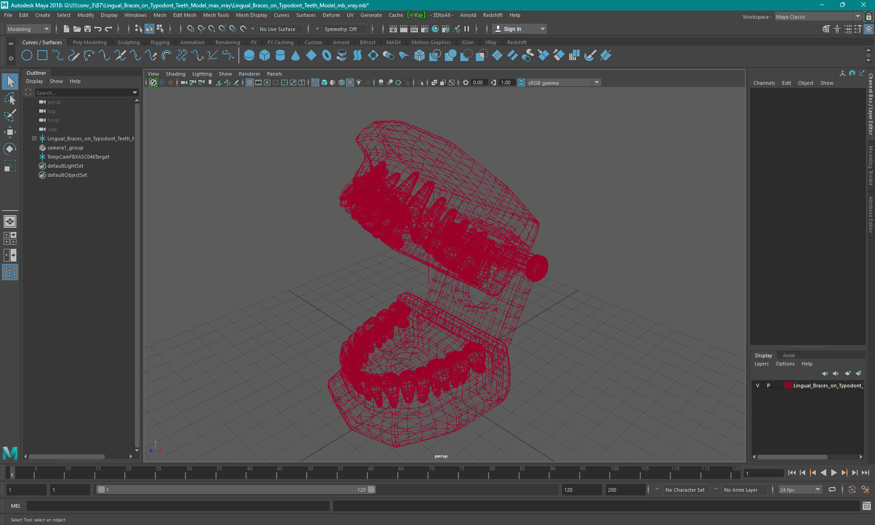Click the Outliner Search field
Screen dimensions: 875x525
coord(83,93)
